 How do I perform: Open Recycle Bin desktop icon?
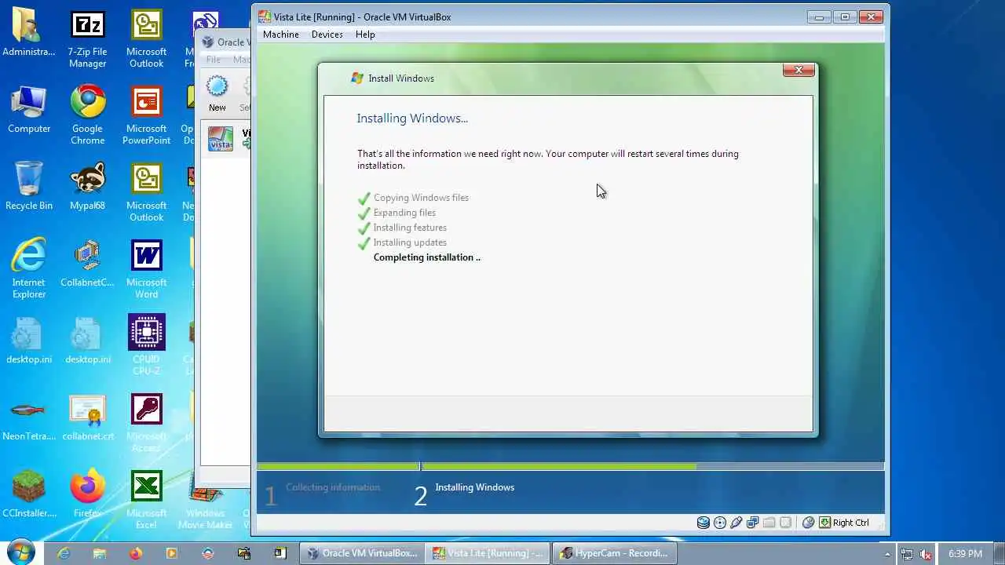(29, 186)
